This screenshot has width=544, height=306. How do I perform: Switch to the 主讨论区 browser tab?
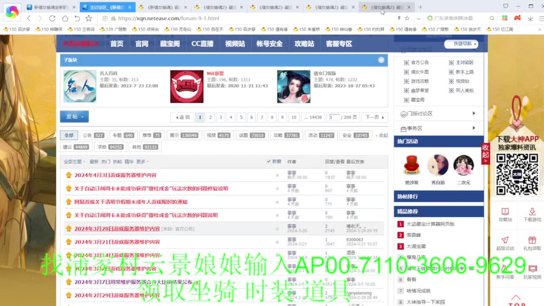point(107,7)
